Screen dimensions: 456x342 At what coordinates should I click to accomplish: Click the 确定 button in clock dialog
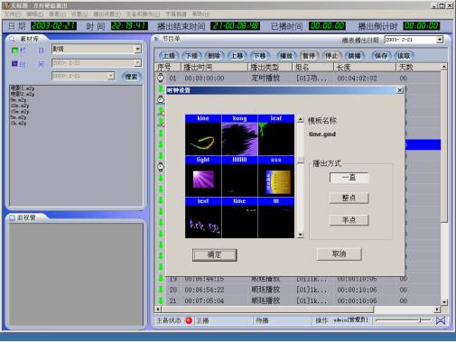point(215,255)
